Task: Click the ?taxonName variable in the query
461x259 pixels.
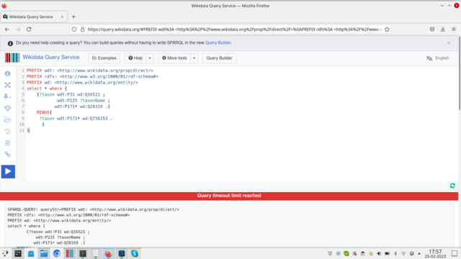Action: (92, 101)
